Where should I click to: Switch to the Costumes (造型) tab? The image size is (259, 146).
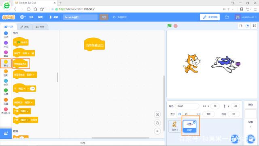pyautogui.click(x=25, y=27)
